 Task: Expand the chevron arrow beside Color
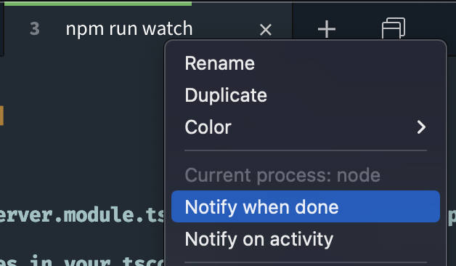(x=421, y=127)
